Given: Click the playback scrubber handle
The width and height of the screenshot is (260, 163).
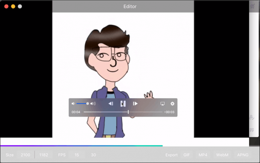Looking at the screenshot, I should click(x=128, y=112).
